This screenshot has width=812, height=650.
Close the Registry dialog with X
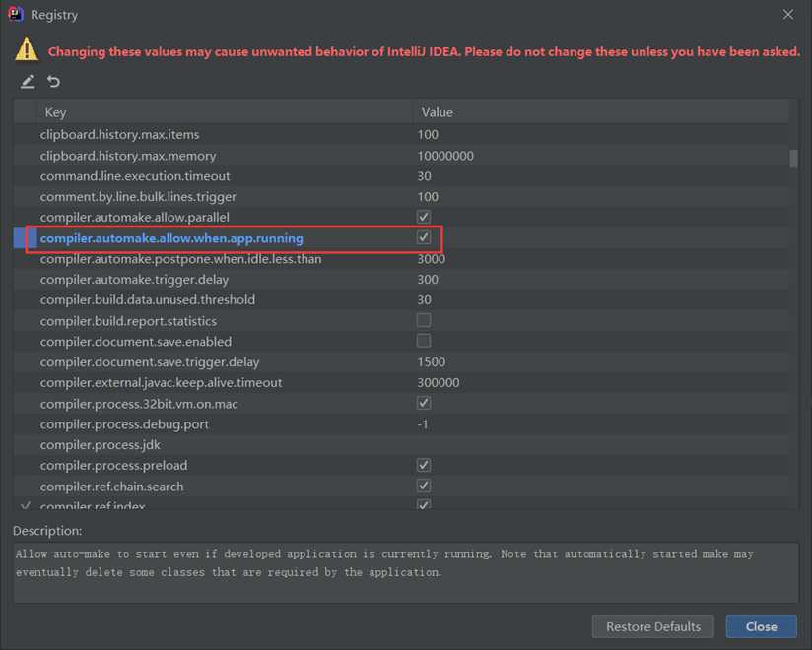point(788,14)
